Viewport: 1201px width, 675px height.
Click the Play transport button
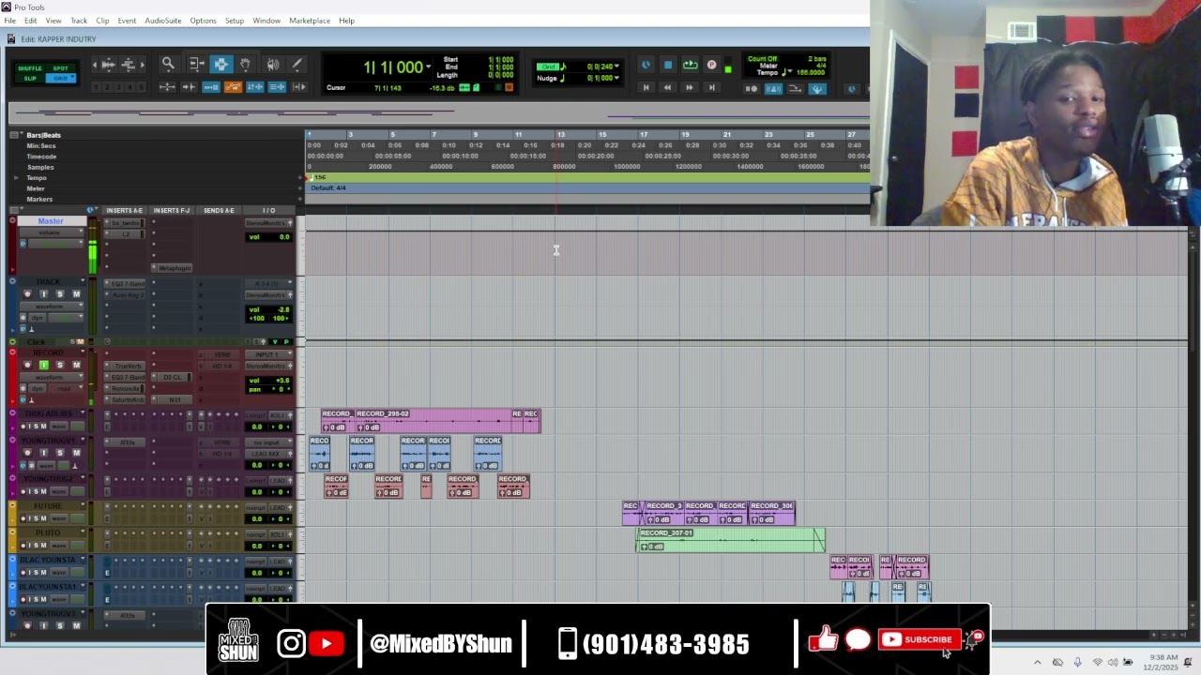690,65
